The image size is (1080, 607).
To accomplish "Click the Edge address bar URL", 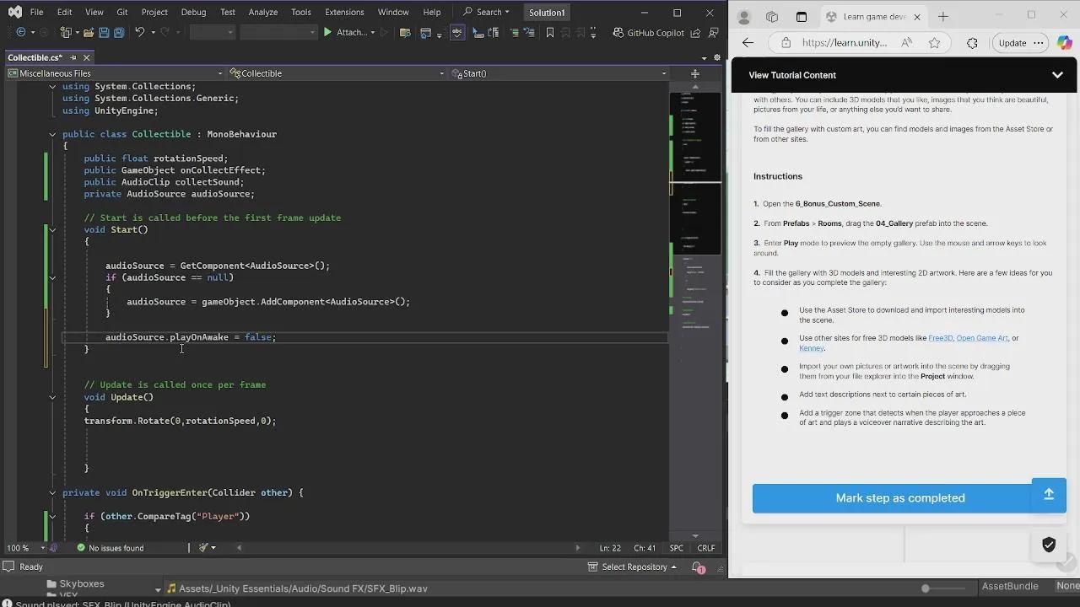I will [845, 43].
